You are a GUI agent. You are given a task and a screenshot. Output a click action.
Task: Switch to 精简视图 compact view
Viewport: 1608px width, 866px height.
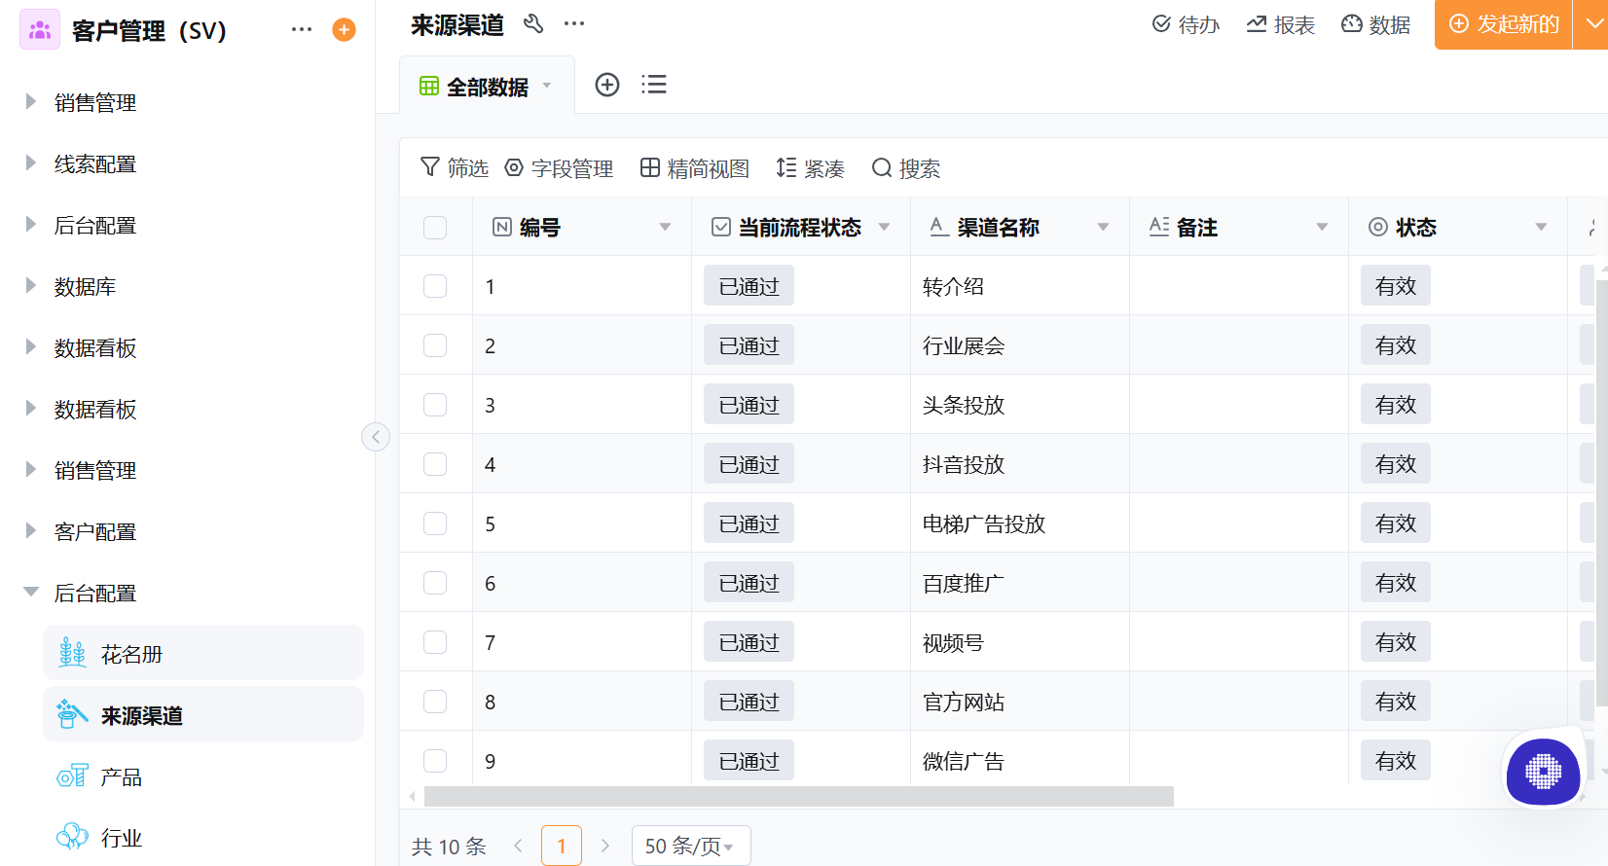tap(695, 168)
